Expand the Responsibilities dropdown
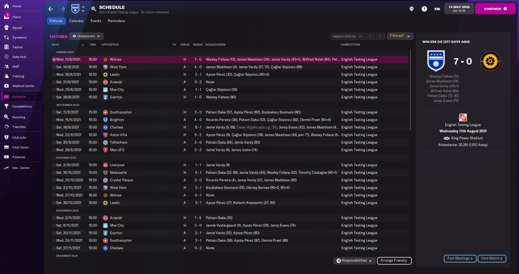 (354, 261)
